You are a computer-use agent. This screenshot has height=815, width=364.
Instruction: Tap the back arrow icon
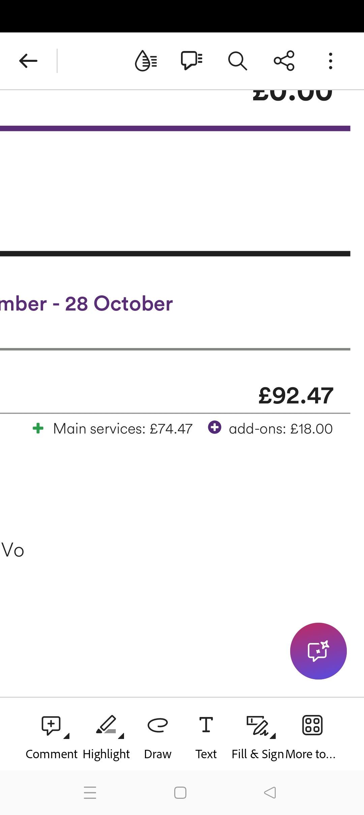tap(28, 61)
